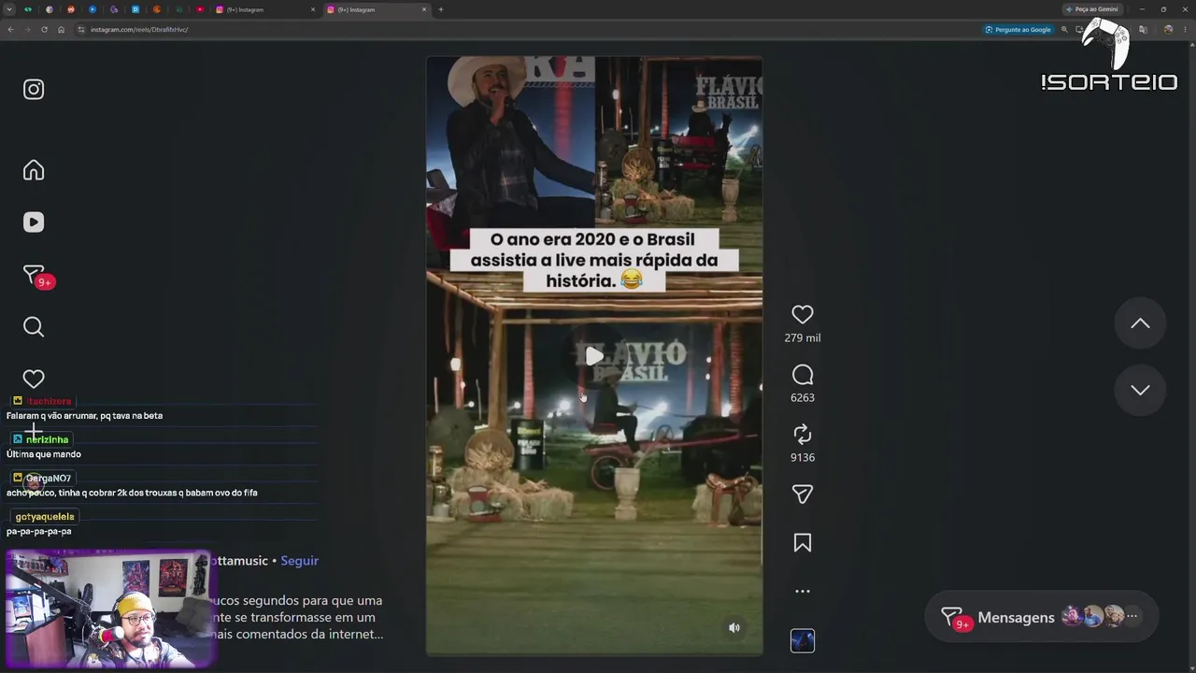1196x673 pixels.
Task: Open the zoom magnifier in address bar
Action: pyautogui.click(x=1064, y=29)
